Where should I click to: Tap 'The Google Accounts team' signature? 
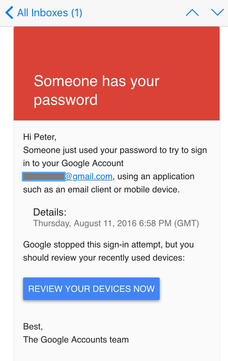75,340
